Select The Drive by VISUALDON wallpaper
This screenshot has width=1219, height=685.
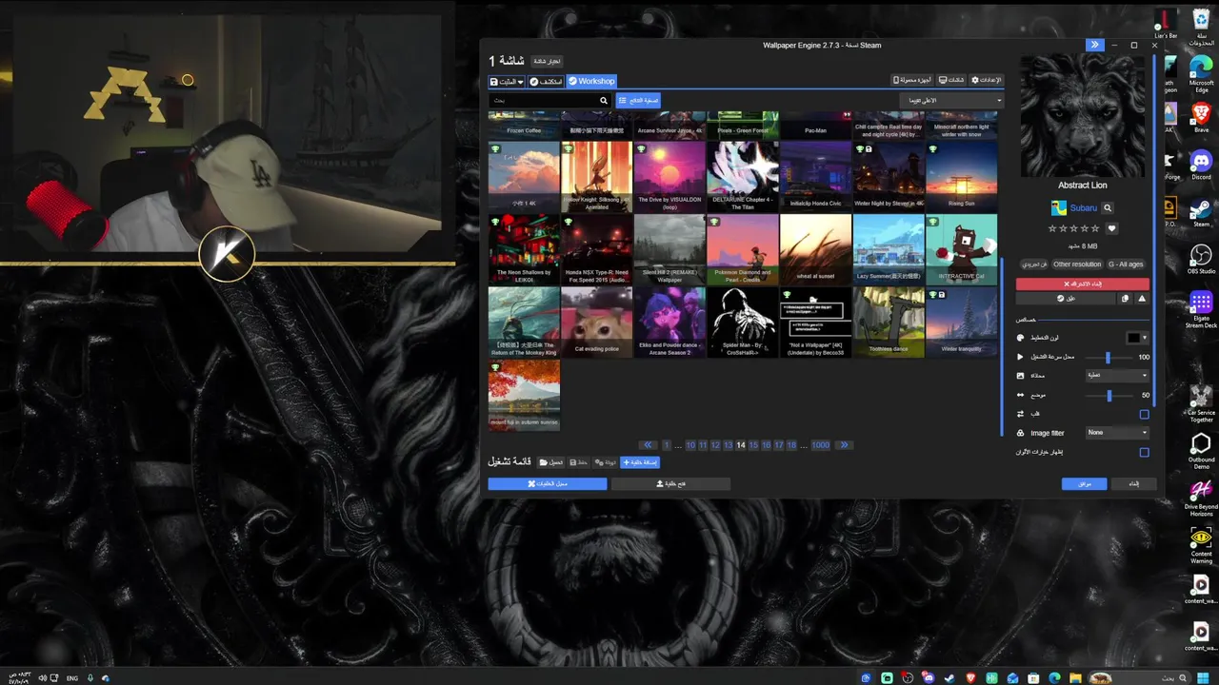tap(669, 176)
